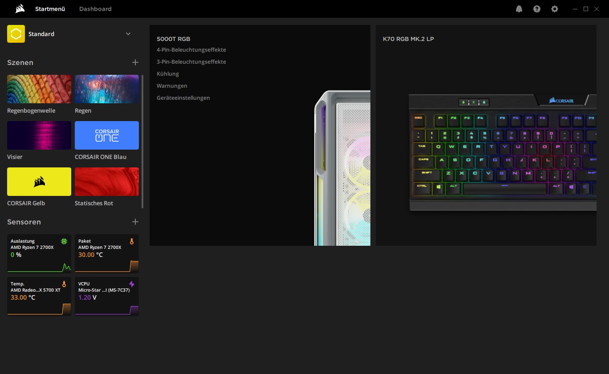This screenshot has height=374, width=609.
Task: Open the VCPU 1.20 V sensor card
Action: (107, 297)
